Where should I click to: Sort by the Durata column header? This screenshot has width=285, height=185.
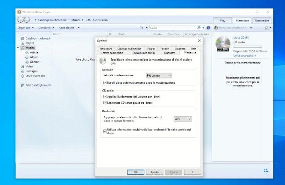(157, 34)
